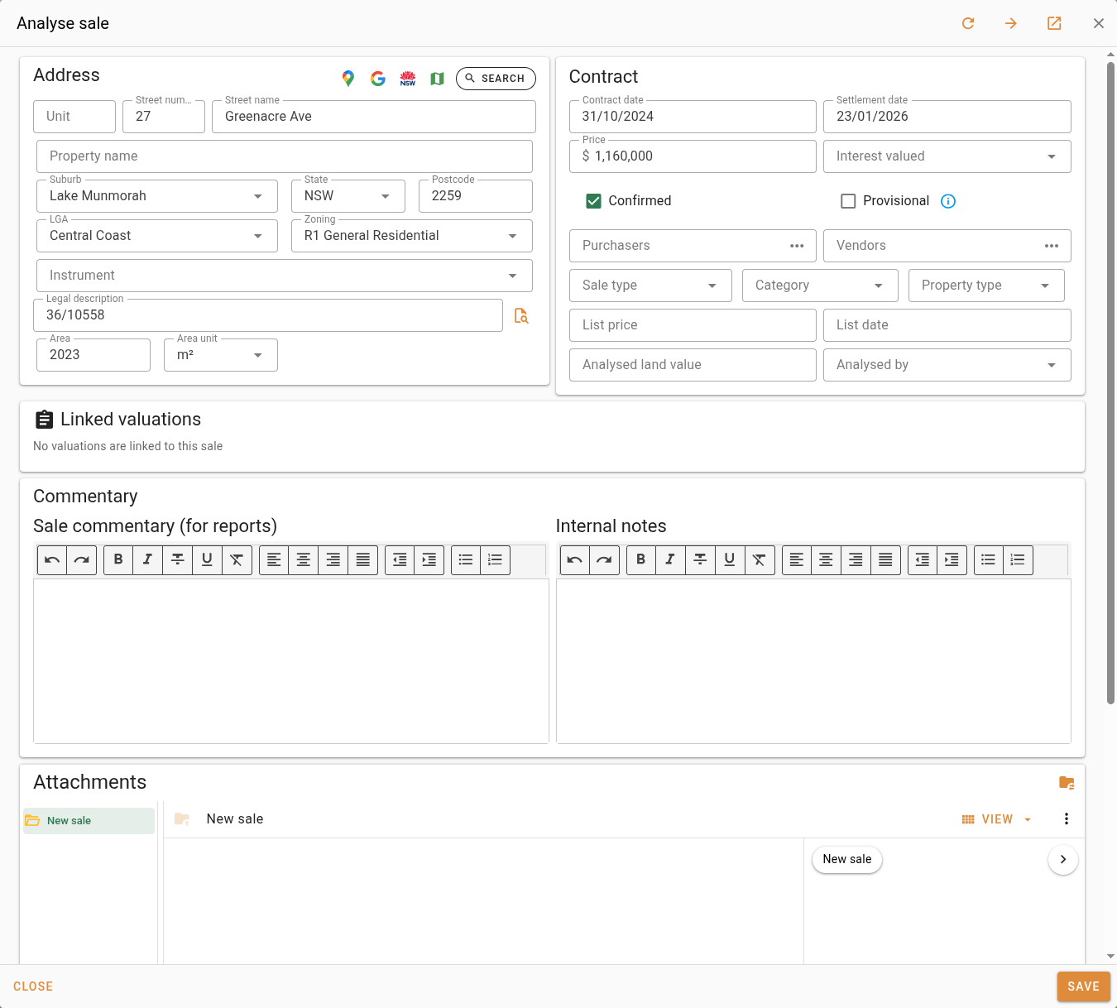The image size is (1117, 1008).
Task: Open the Category dropdown
Action: click(820, 286)
